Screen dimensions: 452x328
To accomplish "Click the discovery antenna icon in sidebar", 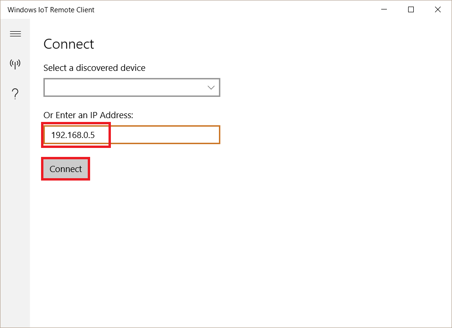I will coord(15,64).
